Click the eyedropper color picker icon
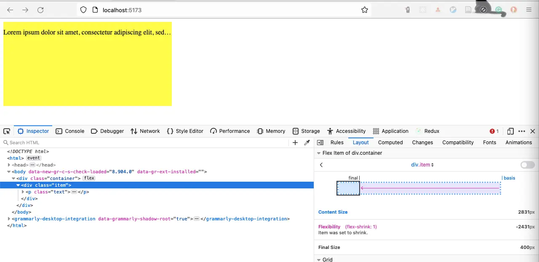This screenshot has width=539, height=262. tap(307, 143)
